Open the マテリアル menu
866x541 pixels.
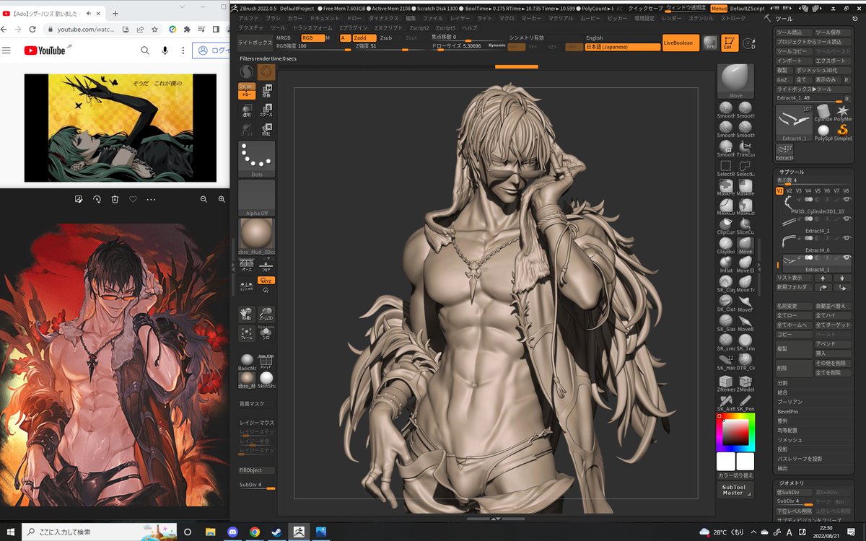(x=560, y=17)
